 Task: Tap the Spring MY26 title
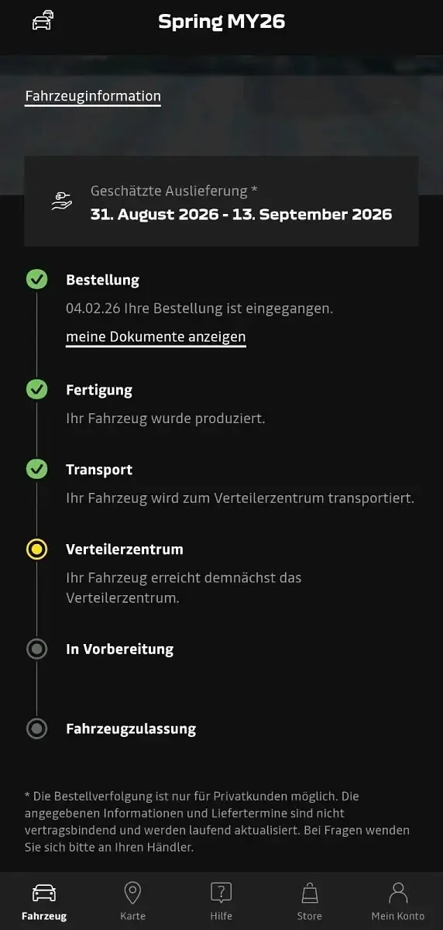[221, 22]
